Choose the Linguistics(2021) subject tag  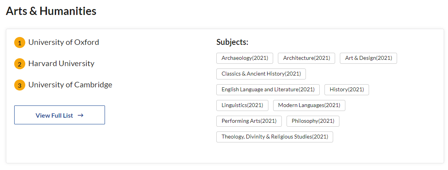[x=242, y=105]
